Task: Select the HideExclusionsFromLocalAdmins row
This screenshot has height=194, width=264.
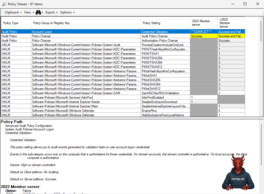Action: [x=123, y=115]
